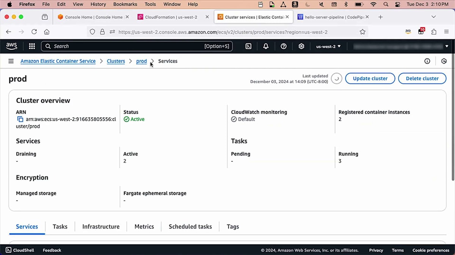Go back in Firefox
Image resolution: width=455 pixels, height=255 pixels.
(9, 32)
